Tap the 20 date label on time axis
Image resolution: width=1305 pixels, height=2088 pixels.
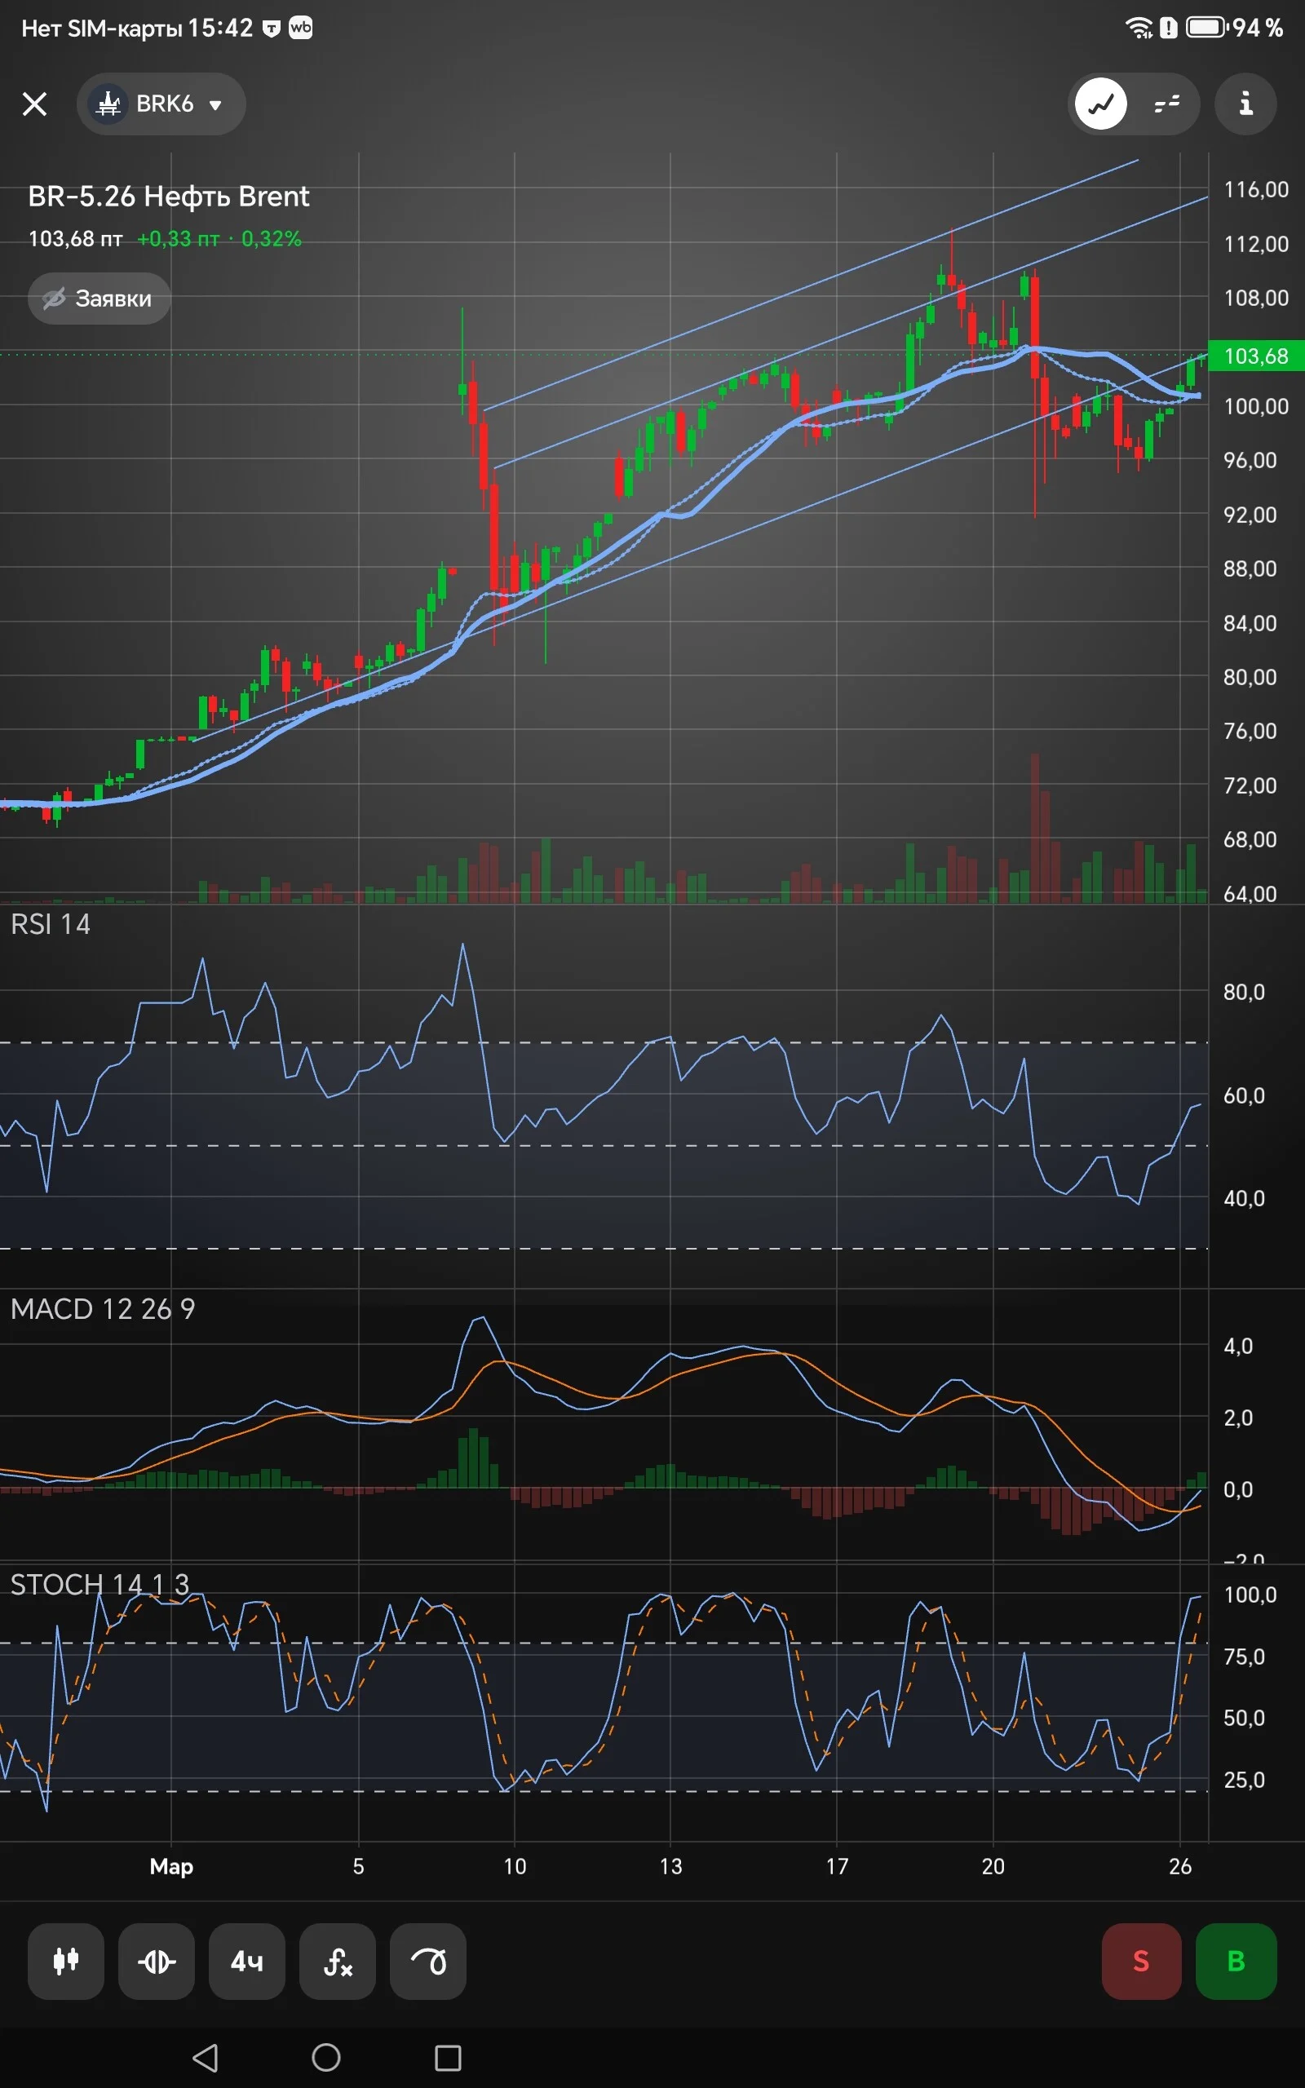point(993,1866)
